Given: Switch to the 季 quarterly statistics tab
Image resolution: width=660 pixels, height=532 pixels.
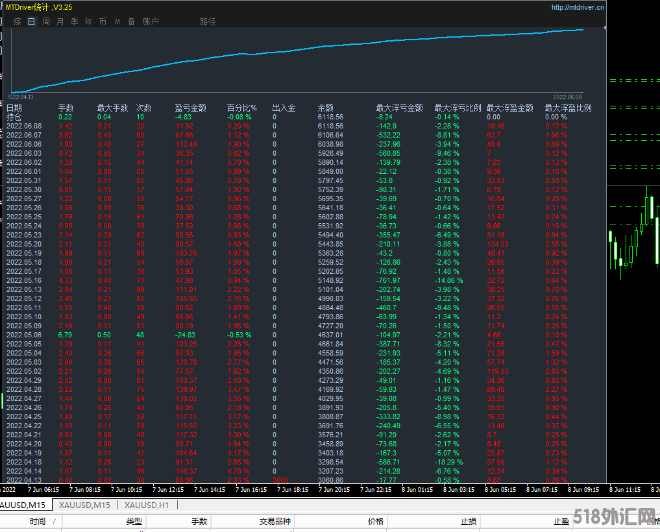Looking at the screenshot, I should 75,21.
